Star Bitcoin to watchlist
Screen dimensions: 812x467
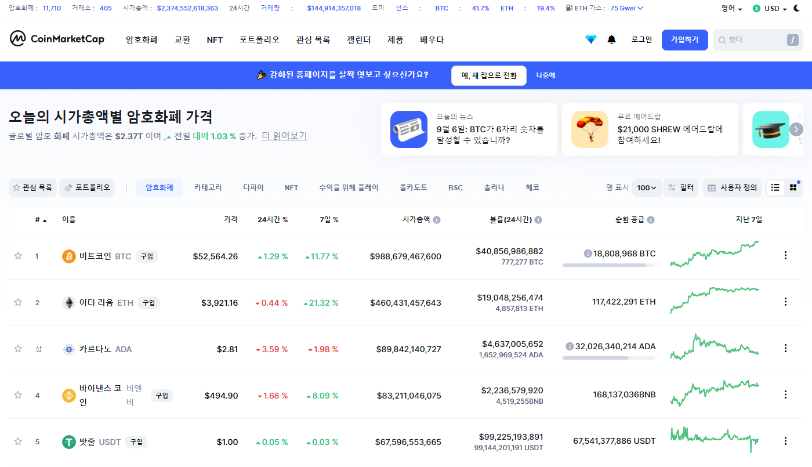point(18,256)
